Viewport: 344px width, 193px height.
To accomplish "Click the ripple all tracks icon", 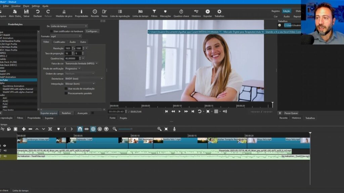I will [x=100, y=129].
